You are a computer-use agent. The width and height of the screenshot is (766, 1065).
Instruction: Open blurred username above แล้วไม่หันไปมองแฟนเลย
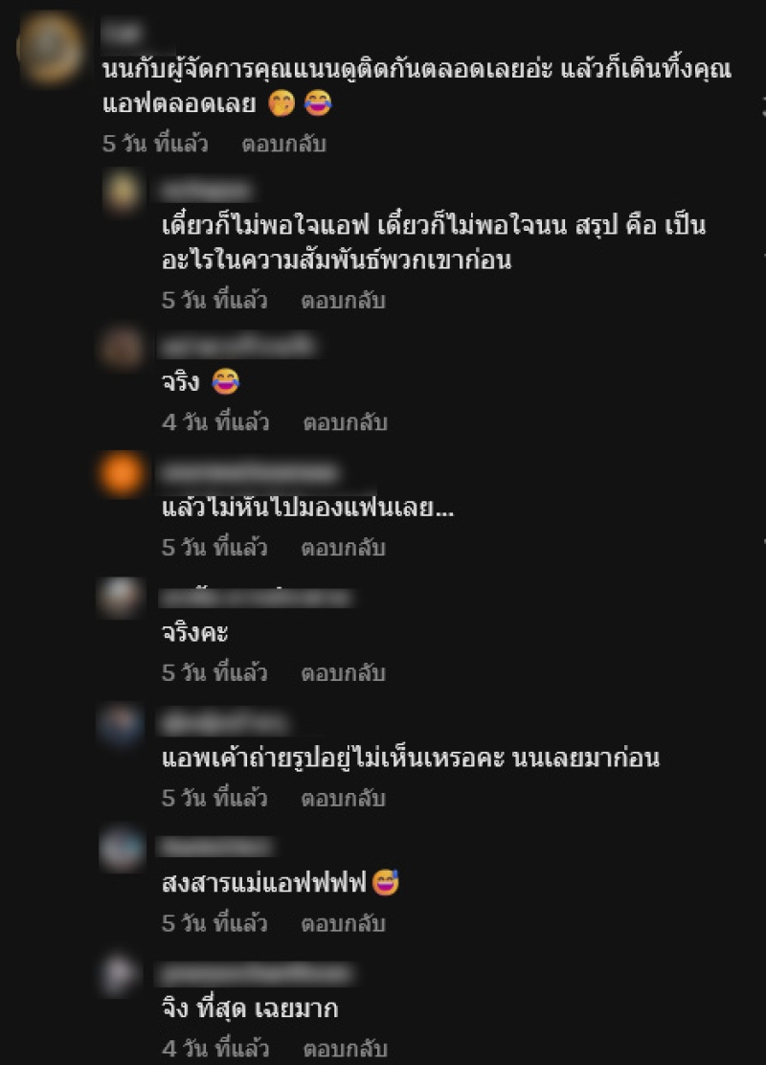pyautogui.click(x=249, y=473)
